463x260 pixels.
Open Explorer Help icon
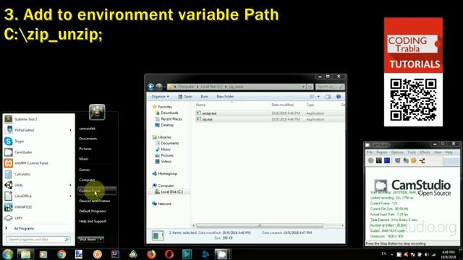click(x=339, y=97)
